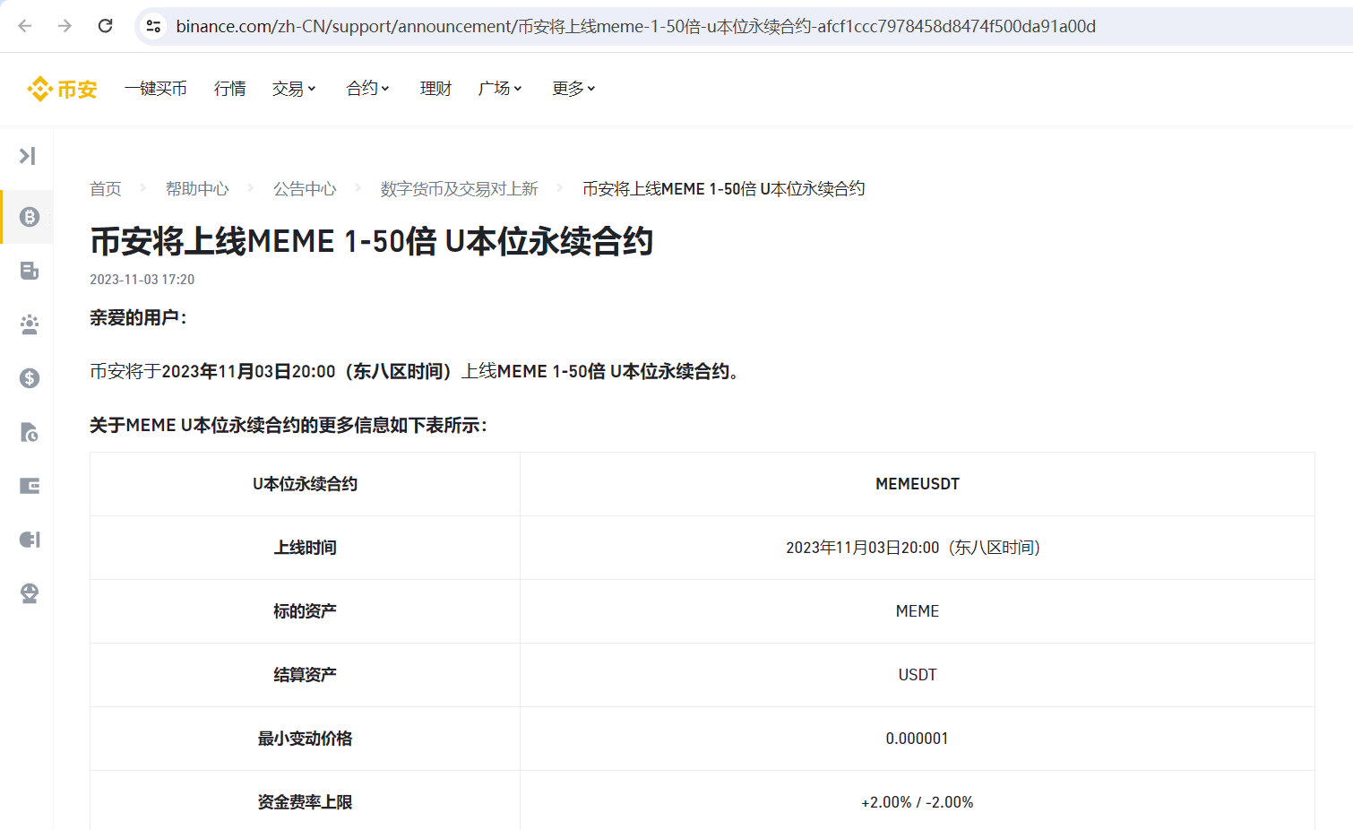Go to 数字货币及交易对上新 breadcrumb link
This screenshot has width=1353, height=830.
point(459,189)
